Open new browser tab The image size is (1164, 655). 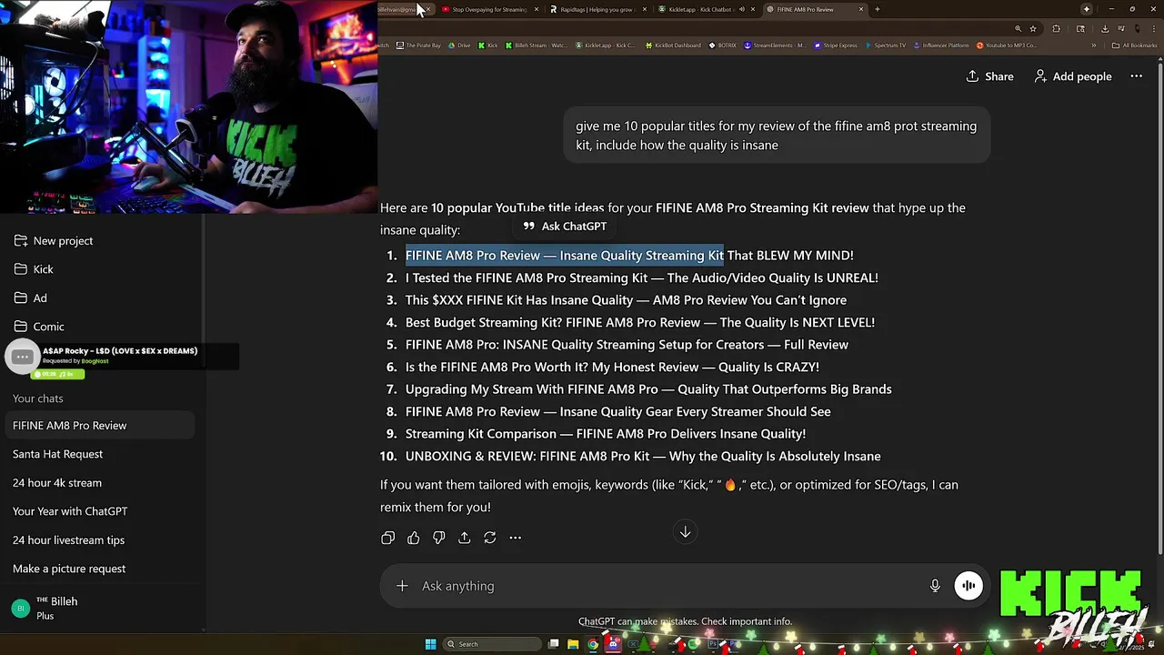pos(877,9)
